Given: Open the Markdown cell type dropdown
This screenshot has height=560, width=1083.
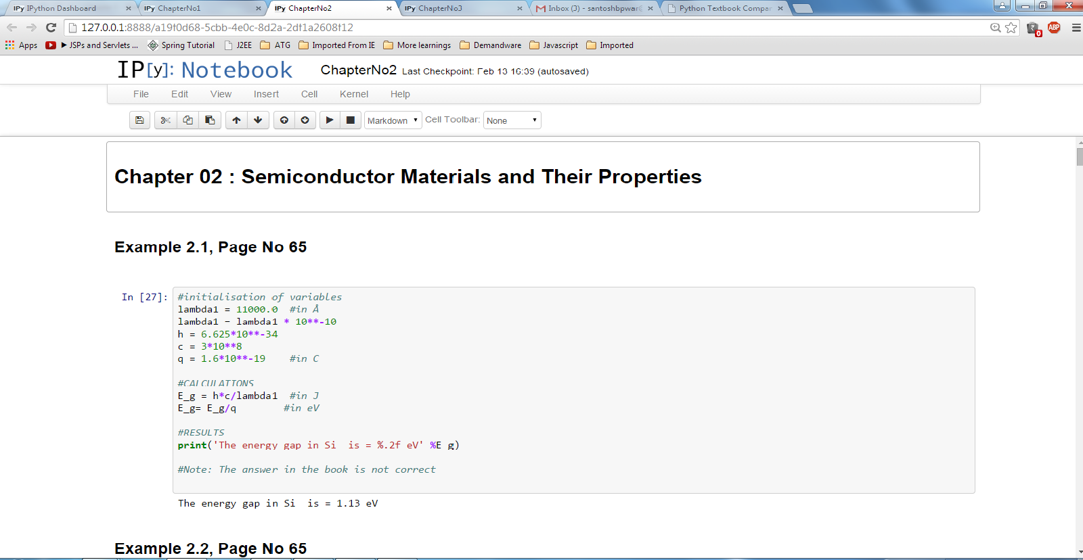Looking at the screenshot, I should coord(393,120).
